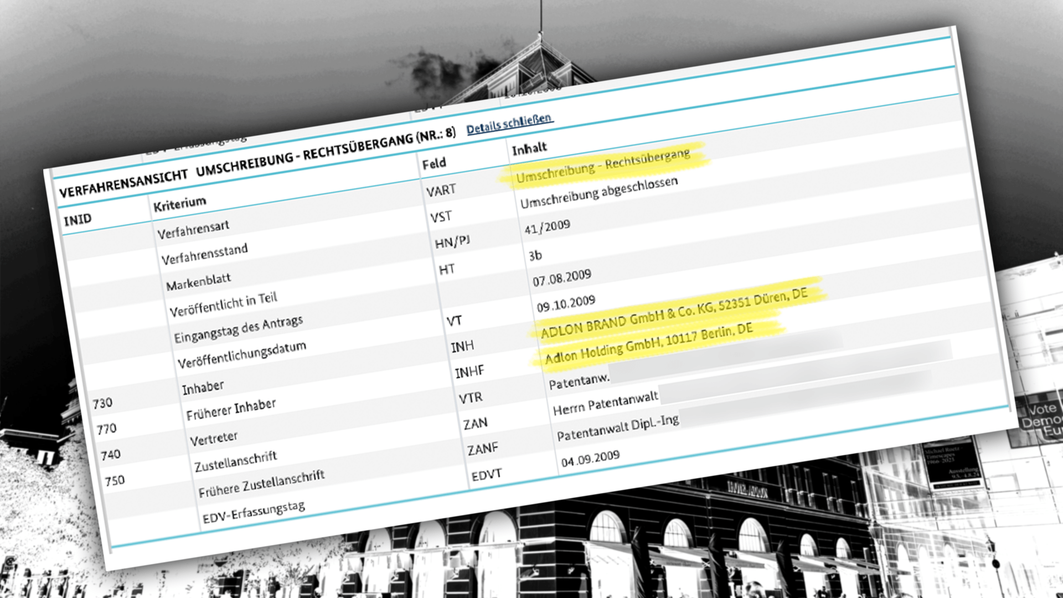This screenshot has width=1063, height=598.
Task: Click the 'Zustellanschrift' criterion label
Action: 235,461
